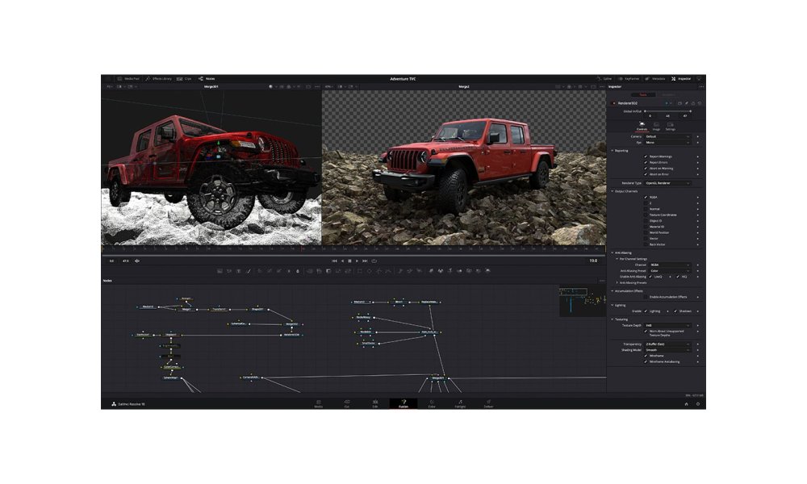Open the Eye dropdown set to Mono

(x=666, y=143)
